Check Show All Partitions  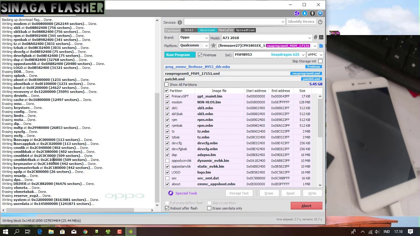[x=166, y=85]
